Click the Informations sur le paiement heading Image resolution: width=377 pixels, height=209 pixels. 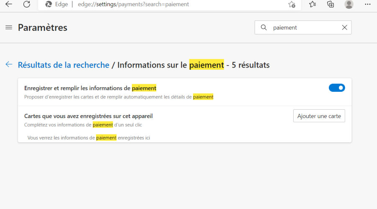tap(170, 65)
